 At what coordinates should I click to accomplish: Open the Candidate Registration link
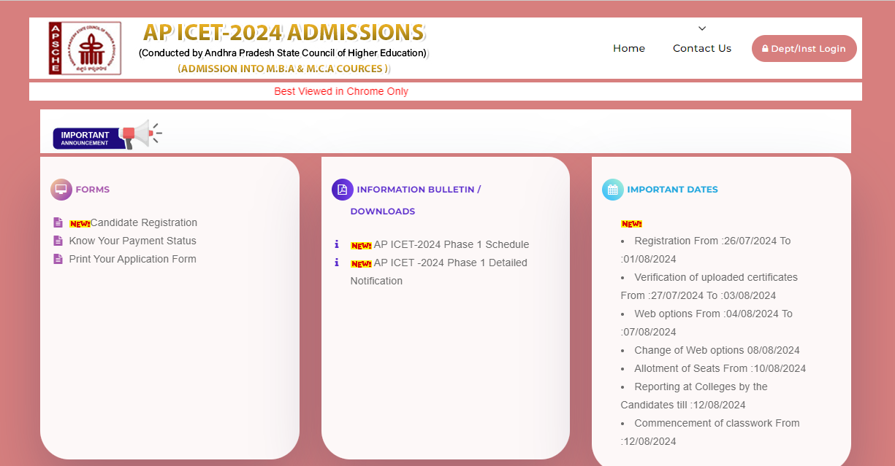(x=144, y=222)
